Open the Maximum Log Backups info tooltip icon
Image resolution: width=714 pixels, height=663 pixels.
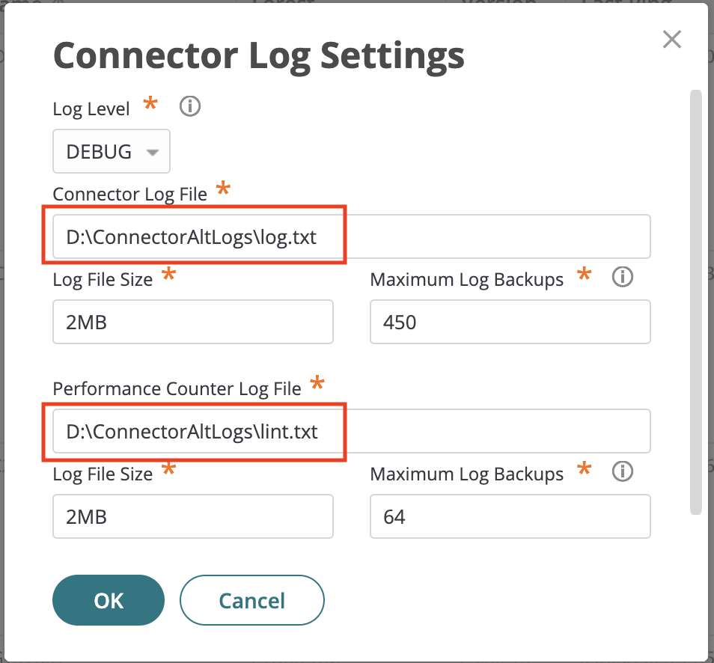click(622, 278)
